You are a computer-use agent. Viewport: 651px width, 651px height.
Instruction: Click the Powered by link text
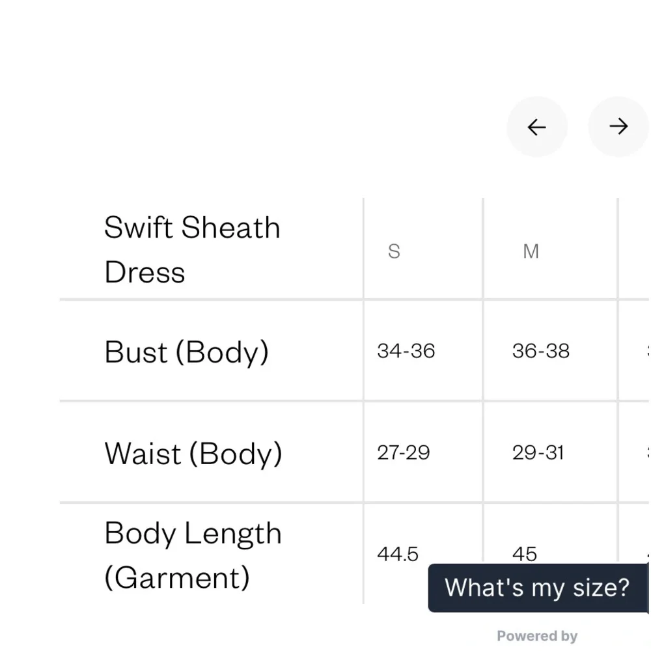point(537,636)
